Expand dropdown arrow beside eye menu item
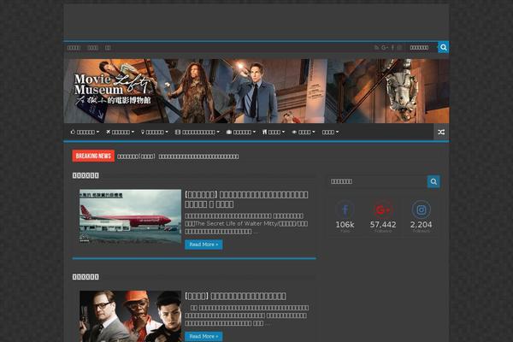 [x=314, y=132]
